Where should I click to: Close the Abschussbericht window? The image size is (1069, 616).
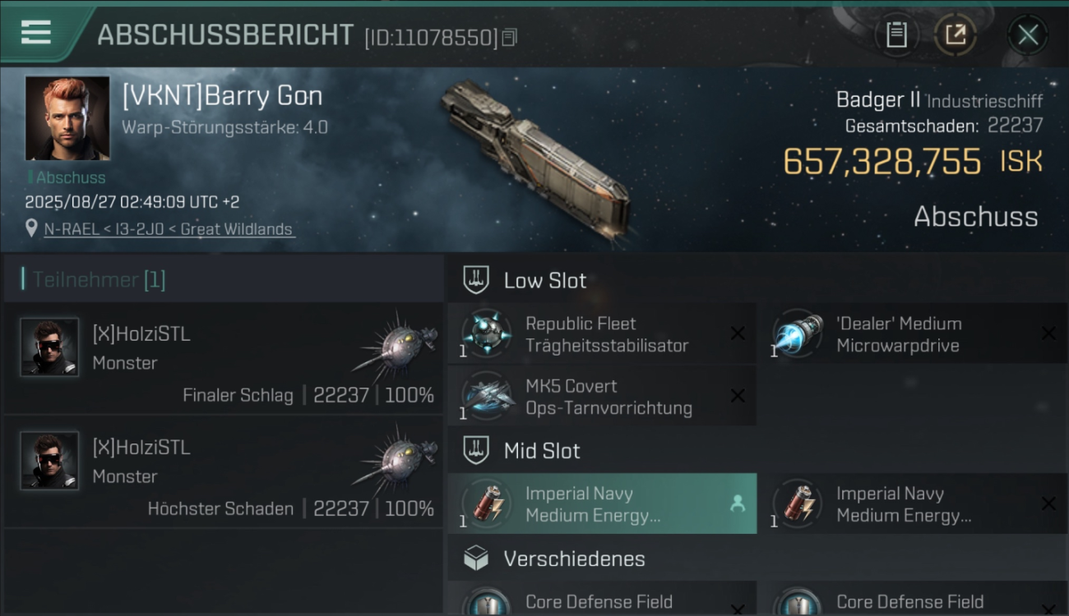pos(1027,35)
